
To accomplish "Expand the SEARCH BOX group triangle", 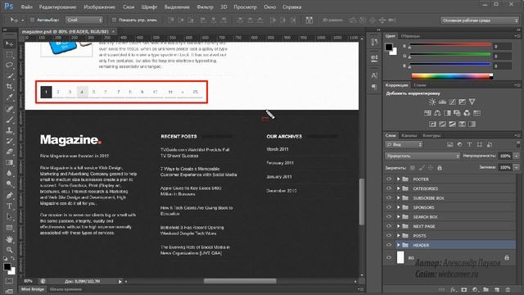I will point(399,216).
